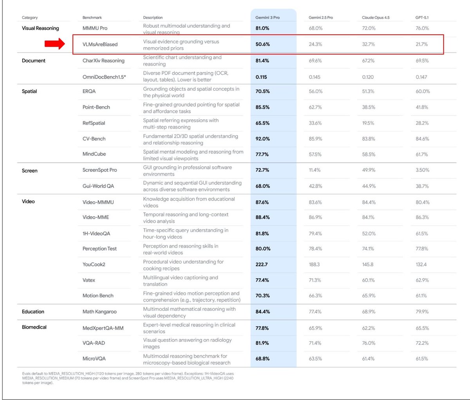
Task: Click the 0.115 value in OmniDocBench1.5* row
Action: point(261,77)
